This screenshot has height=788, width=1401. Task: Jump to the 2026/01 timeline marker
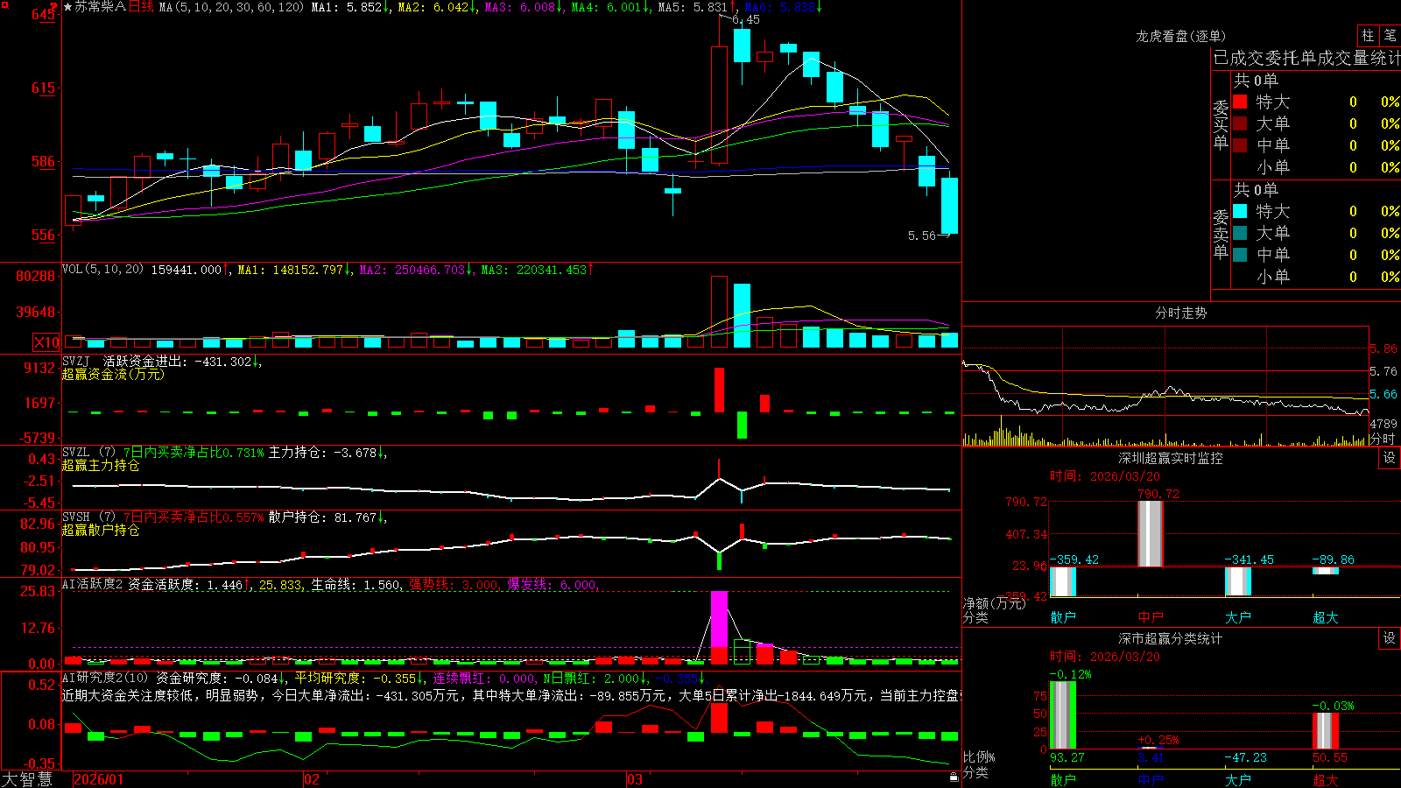point(98,779)
